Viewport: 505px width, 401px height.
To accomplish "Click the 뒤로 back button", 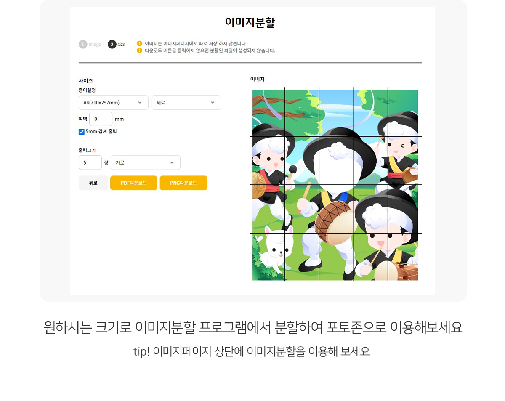I will pyautogui.click(x=93, y=183).
